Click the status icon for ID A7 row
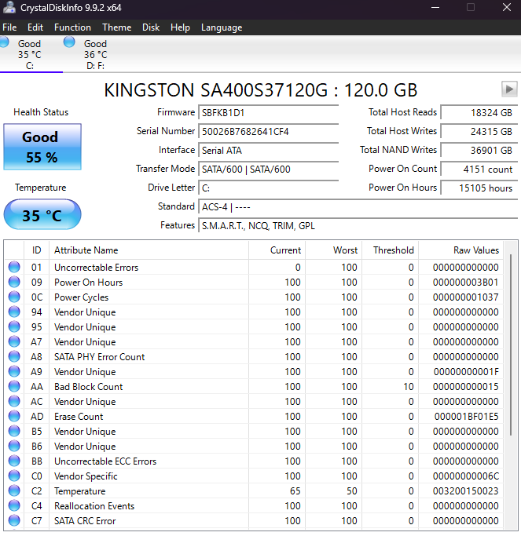521x536 pixels. click(x=14, y=341)
